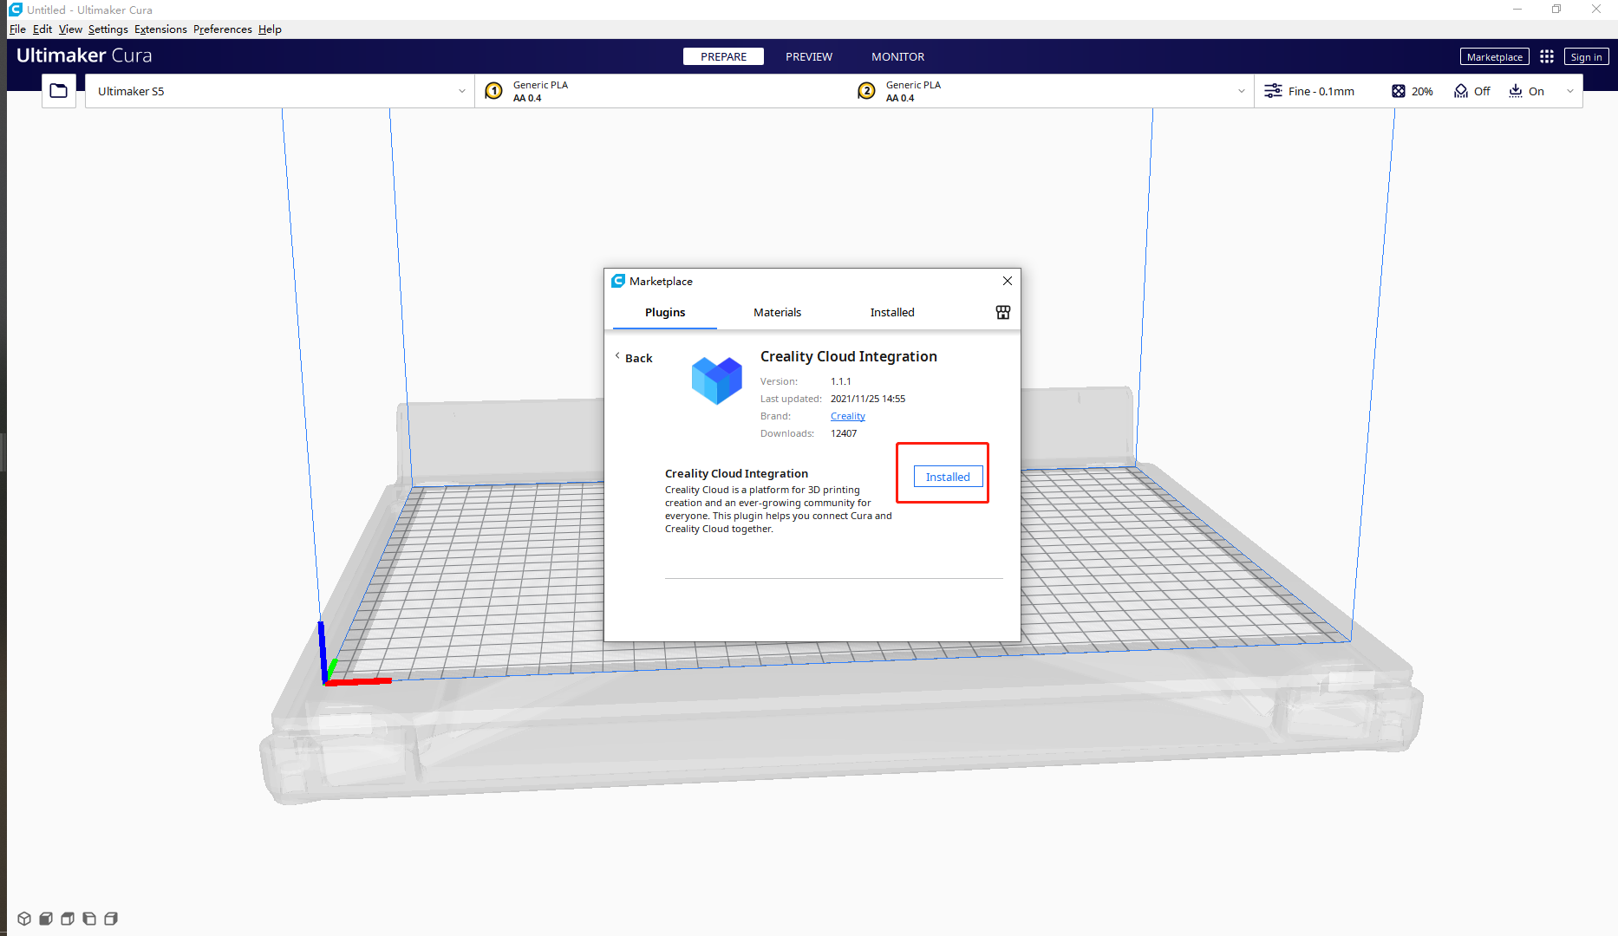Click the Sign in button
The width and height of the screenshot is (1618, 936).
pos(1586,56)
